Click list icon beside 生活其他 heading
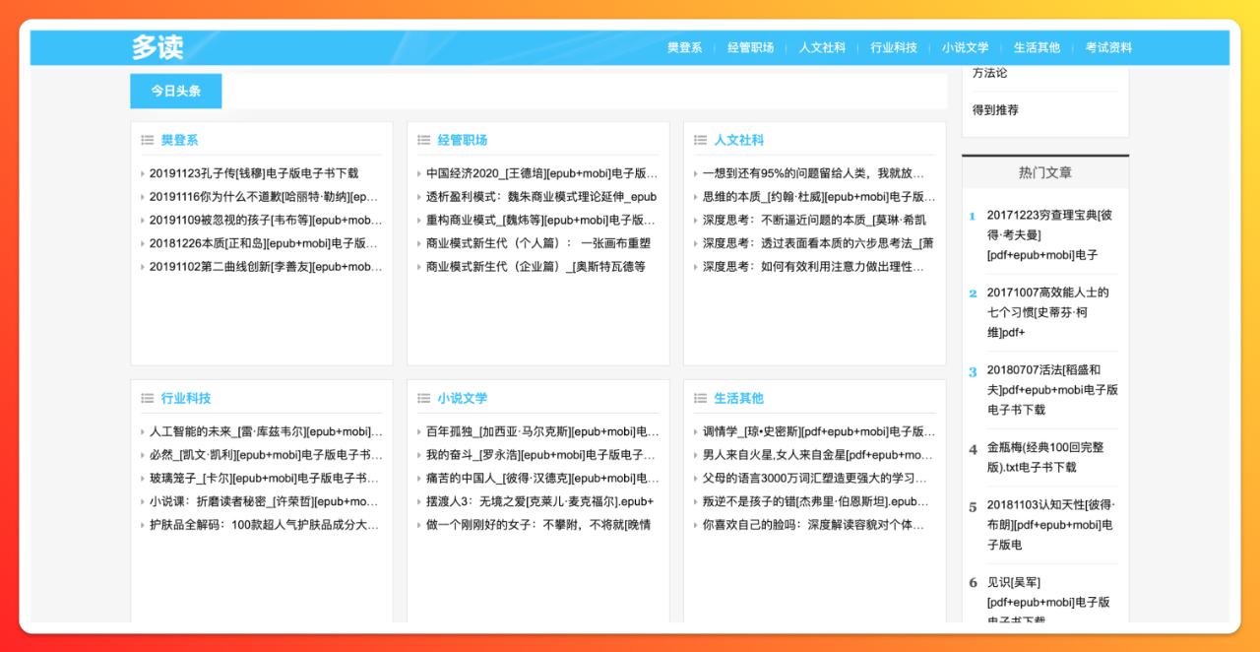 [x=701, y=398]
